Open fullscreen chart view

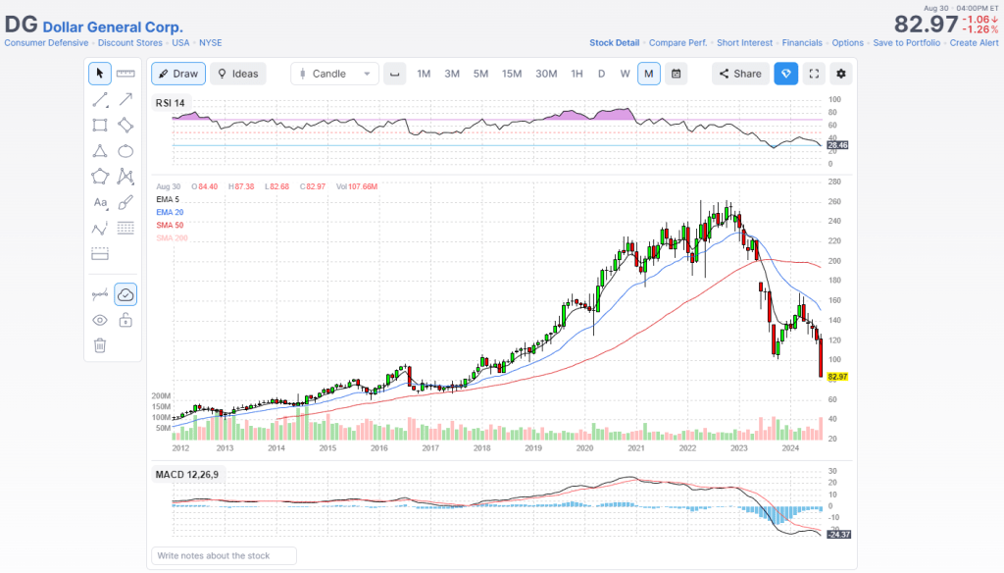[814, 74]
